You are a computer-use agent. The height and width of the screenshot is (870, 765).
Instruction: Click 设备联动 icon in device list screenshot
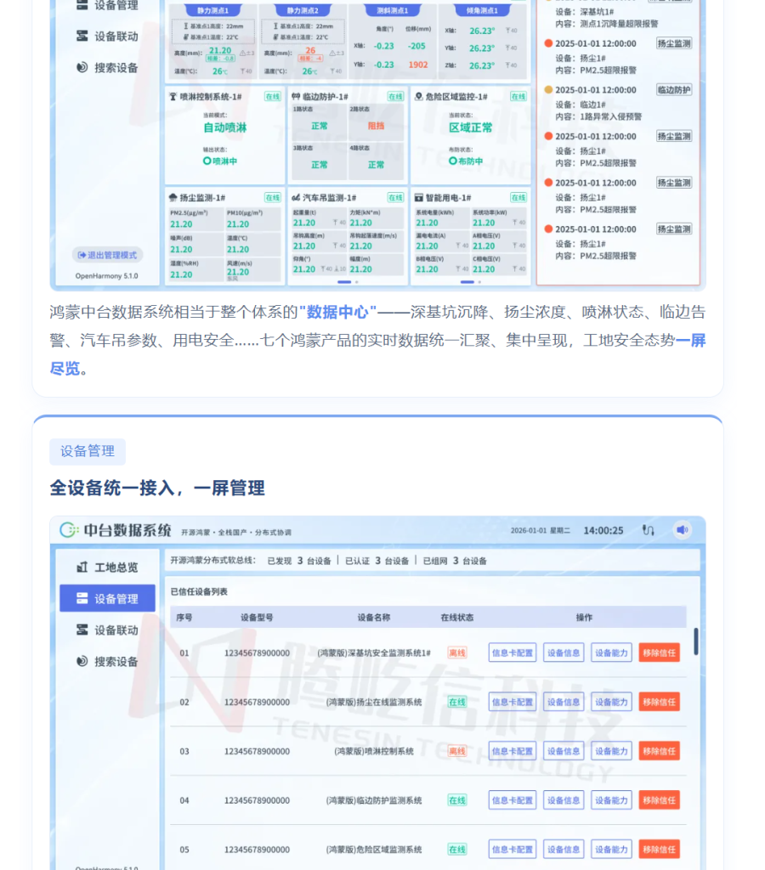(x=82, y=630)
